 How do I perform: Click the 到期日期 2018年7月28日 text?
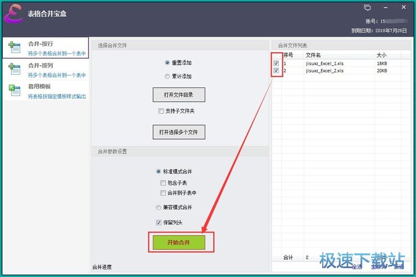[x=379, y=31]
